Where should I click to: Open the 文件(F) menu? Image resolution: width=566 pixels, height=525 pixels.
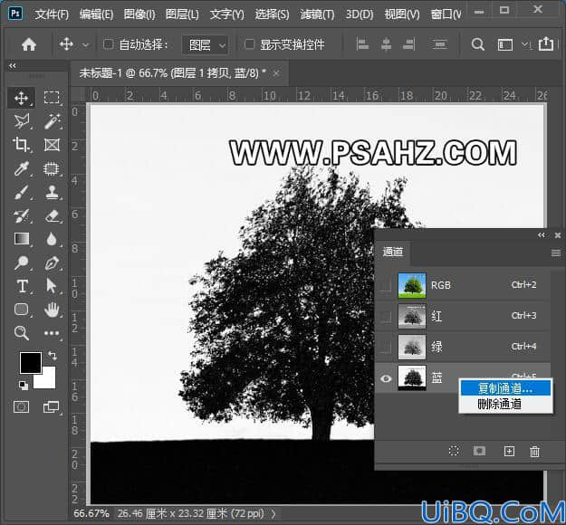(52, 14)
